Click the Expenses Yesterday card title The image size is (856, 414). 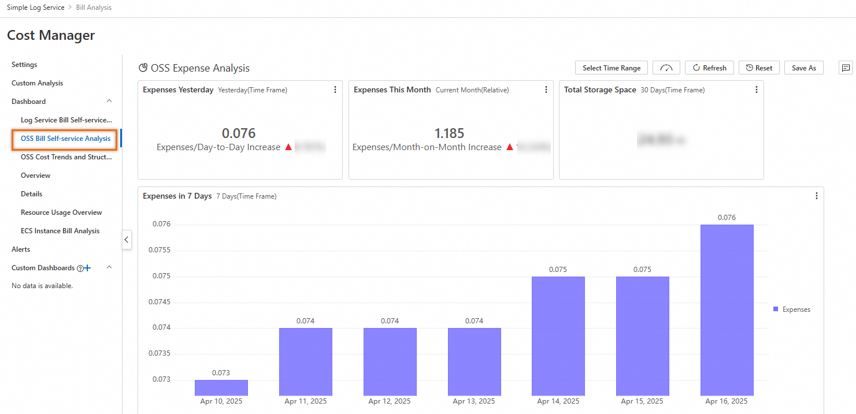point(178,89)
